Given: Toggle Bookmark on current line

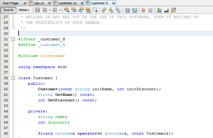Looking at the screenshot, I should coord(118,10).
